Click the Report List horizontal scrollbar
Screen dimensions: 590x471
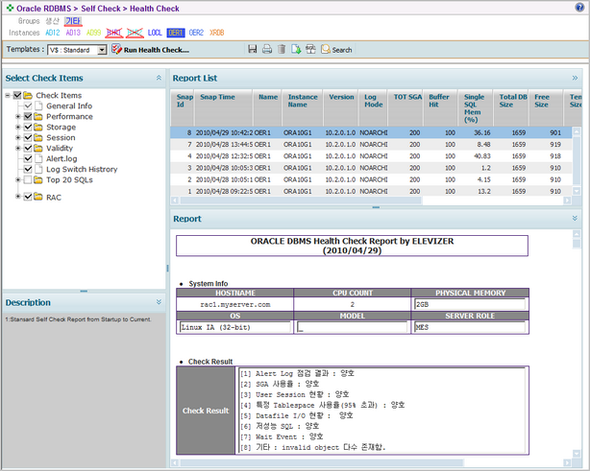pos(301,200)
